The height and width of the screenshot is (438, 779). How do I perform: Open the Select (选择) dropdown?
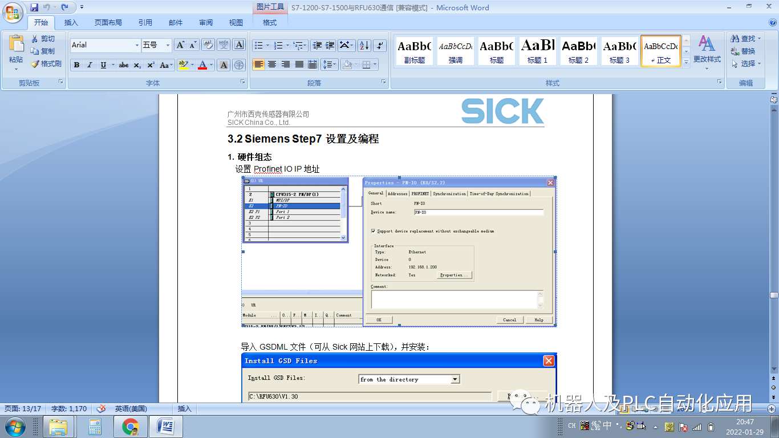click(x=760, y=64)
